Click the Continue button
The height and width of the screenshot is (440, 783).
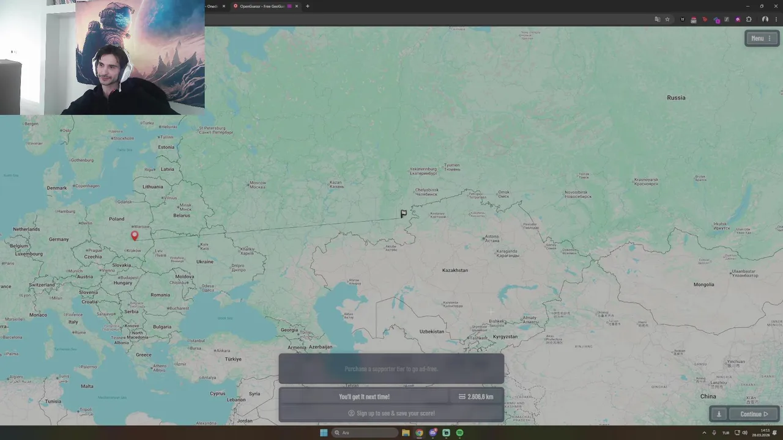[754, 414]
